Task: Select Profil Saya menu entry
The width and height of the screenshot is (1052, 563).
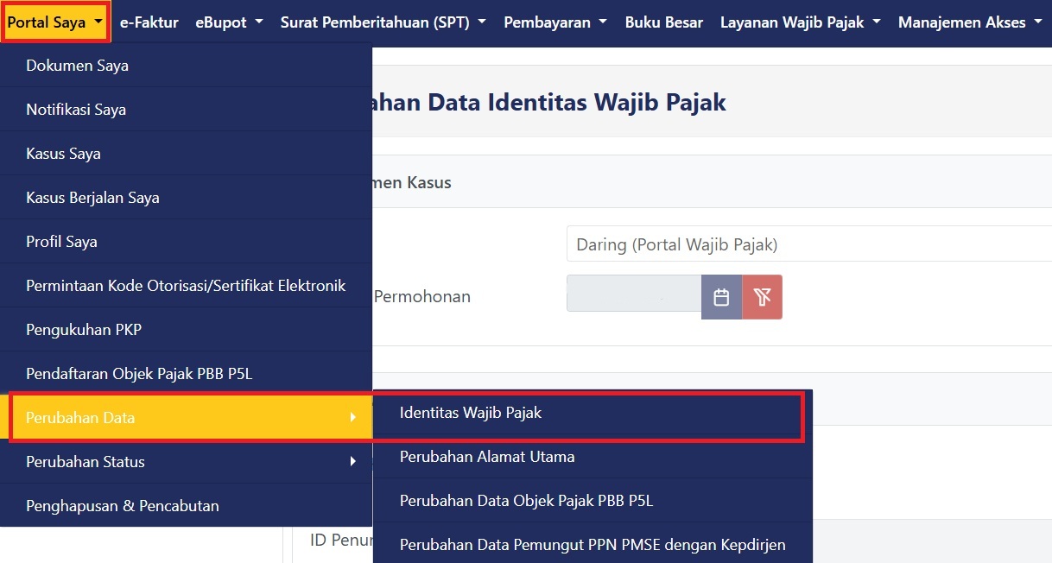Action: (61, 242)
